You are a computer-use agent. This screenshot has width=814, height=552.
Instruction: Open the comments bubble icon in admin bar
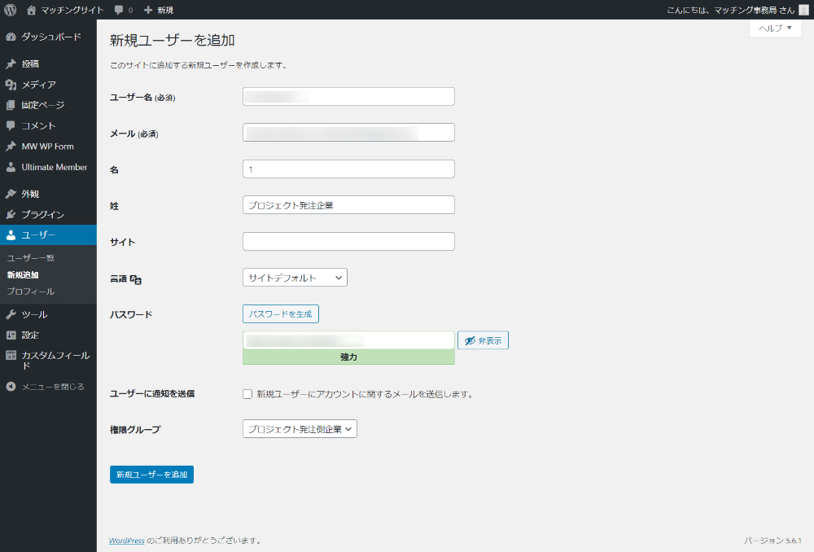tap(119, 10)
